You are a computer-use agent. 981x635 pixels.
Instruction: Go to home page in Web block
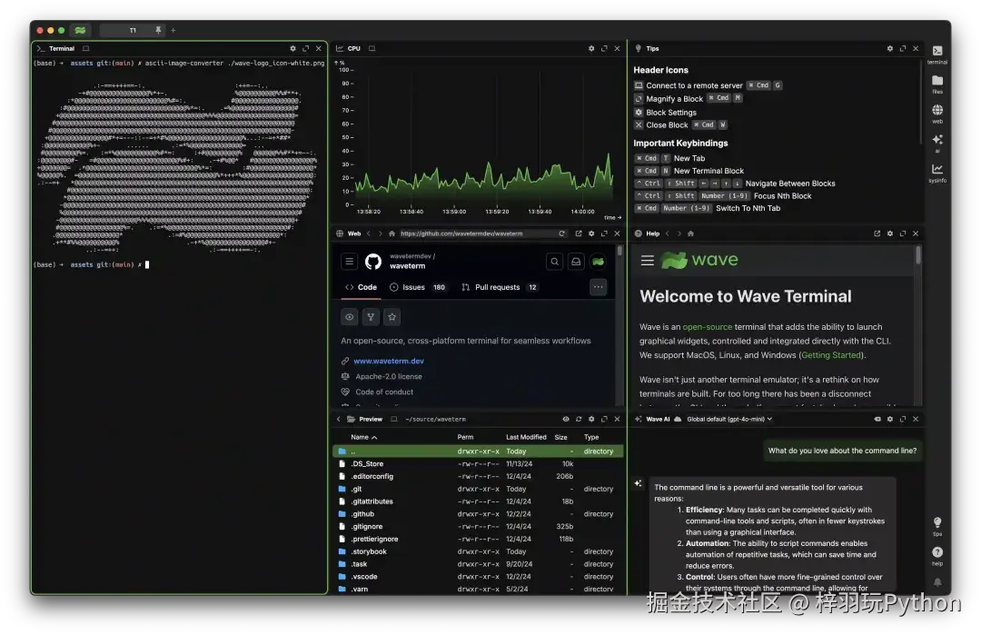click(391, 233)
